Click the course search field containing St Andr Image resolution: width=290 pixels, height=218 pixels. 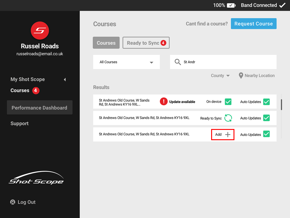pyautogui.click(x=223, y=62)
